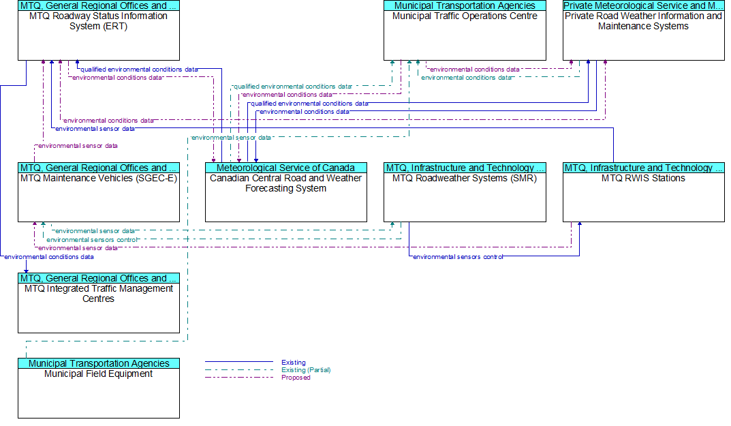Click 'environmental sensor data' directly above MTQ Maintenance Vehicles
This screenshot has height=426, width=731.
78,146
